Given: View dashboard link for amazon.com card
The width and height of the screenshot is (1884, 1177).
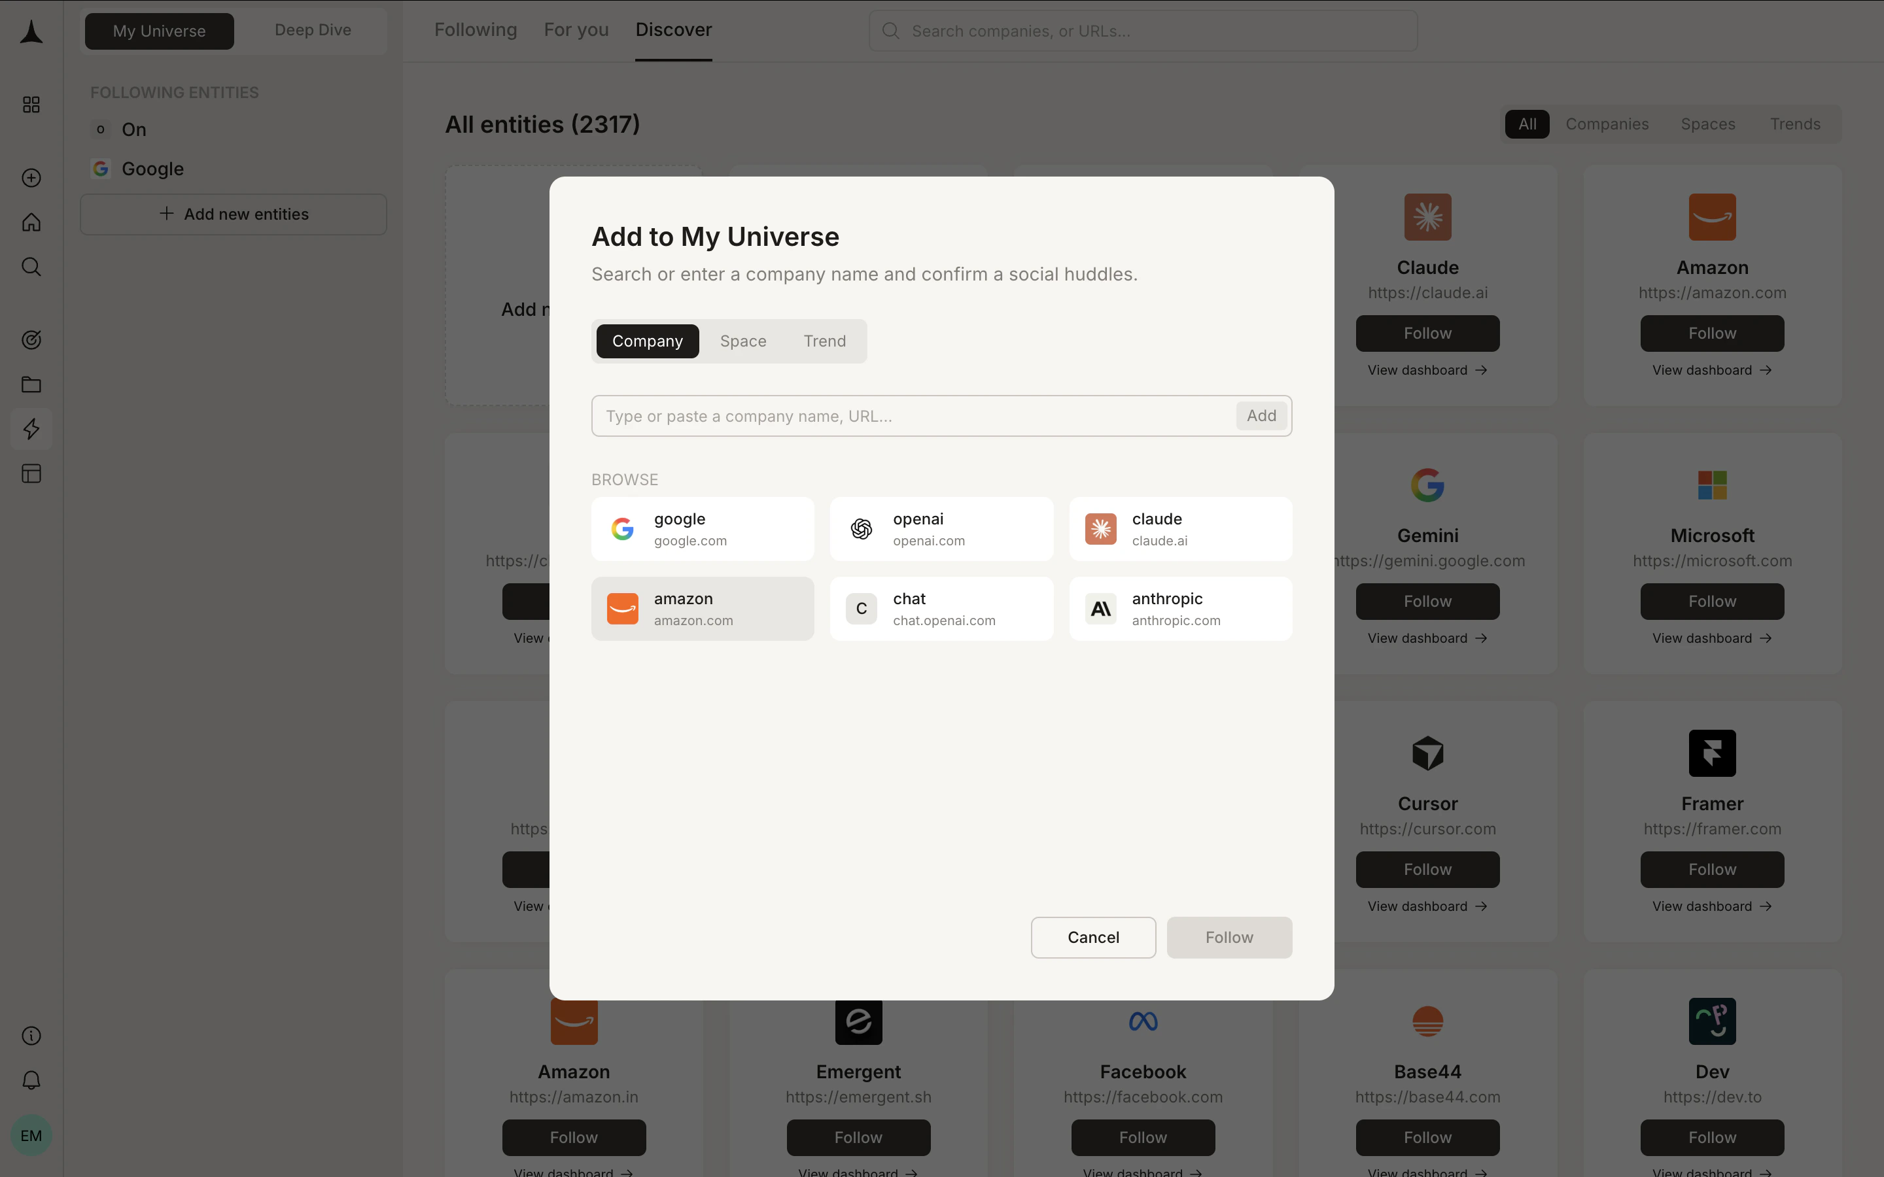Looking at the screenshot, I should coord(1712,369).
